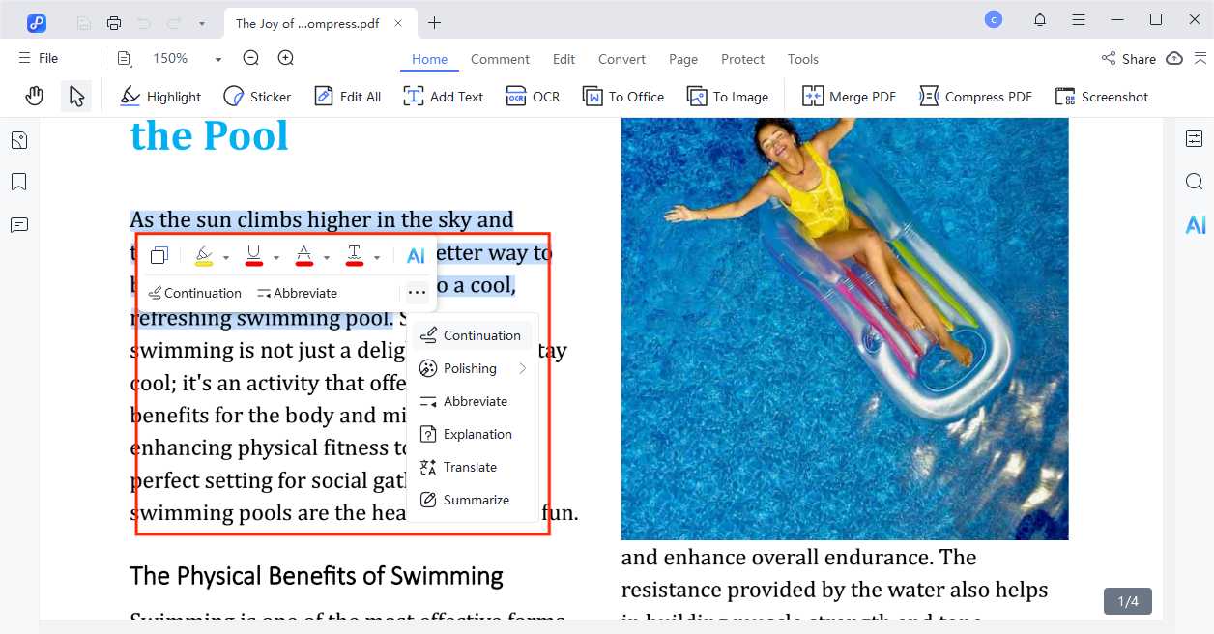
Task: Click the Merge PDF tool
Action: [849, 96]
